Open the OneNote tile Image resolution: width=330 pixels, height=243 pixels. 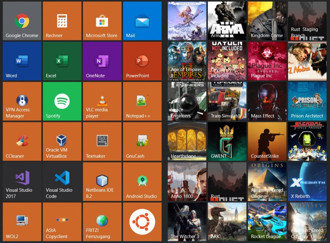coord(102,61)
